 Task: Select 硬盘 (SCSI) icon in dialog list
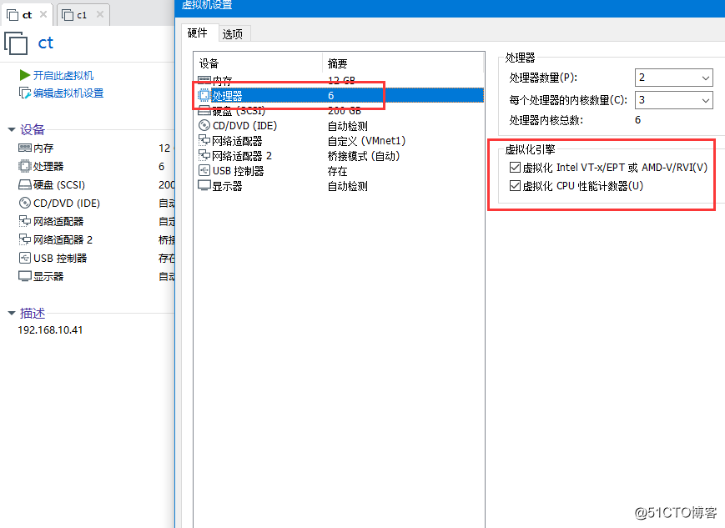click(x=204, y=110)
